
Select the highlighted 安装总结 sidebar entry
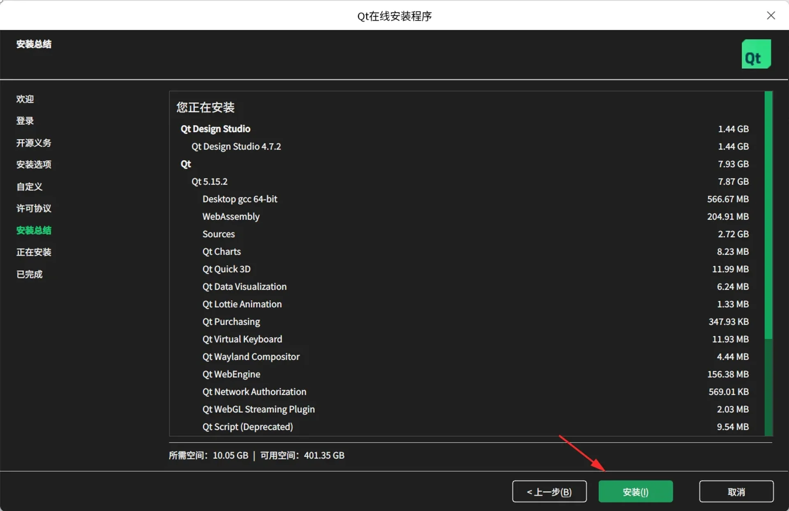(x=34, y=230)
